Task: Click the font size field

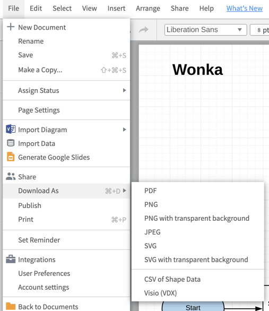Action: click(259, 30)
